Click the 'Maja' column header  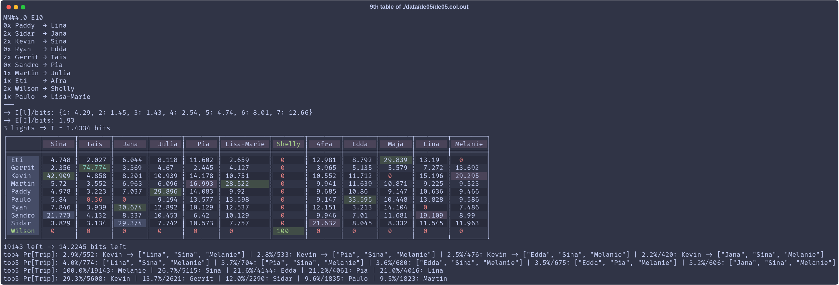point(396,144)
